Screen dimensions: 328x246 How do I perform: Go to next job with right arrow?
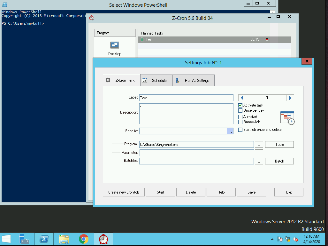[290, 98]
